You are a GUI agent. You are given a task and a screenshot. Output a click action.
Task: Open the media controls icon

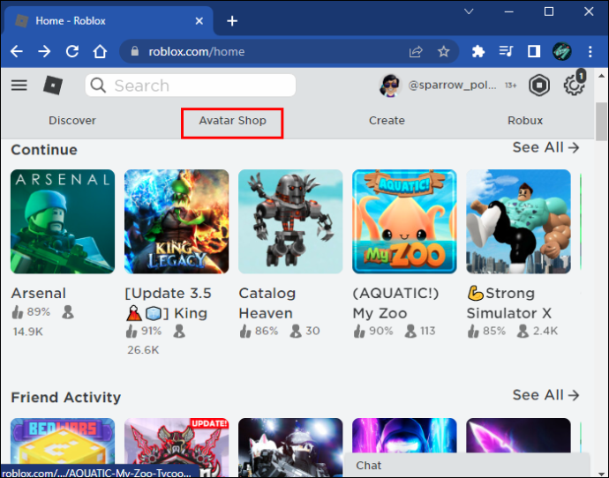[506, 51]
